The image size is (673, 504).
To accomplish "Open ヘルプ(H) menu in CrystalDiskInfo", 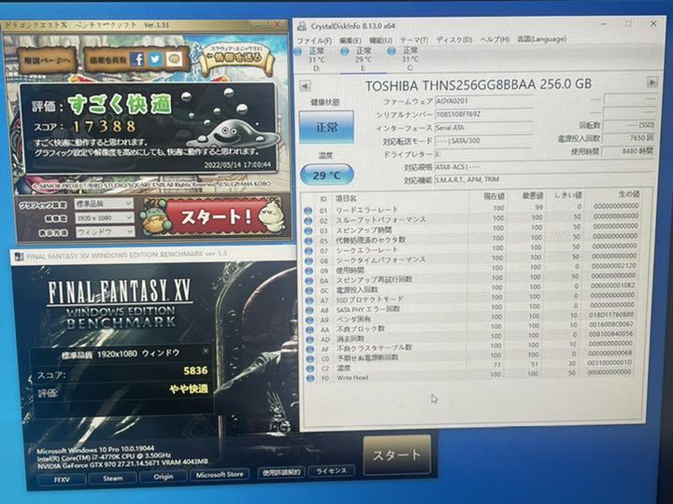I will tap(494, 39).
